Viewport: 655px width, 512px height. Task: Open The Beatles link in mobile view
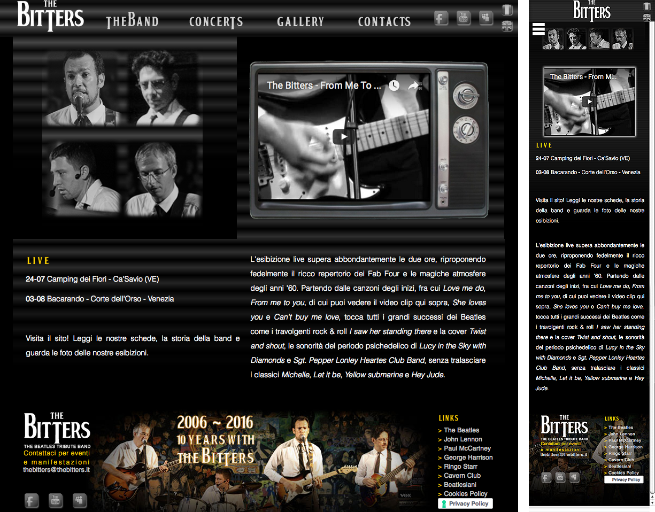(x=620, y=428)
